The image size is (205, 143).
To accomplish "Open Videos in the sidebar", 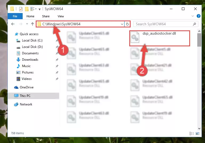I will 24,79.
